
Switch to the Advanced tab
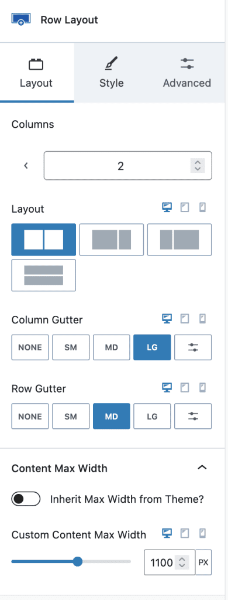click(186, 72)
